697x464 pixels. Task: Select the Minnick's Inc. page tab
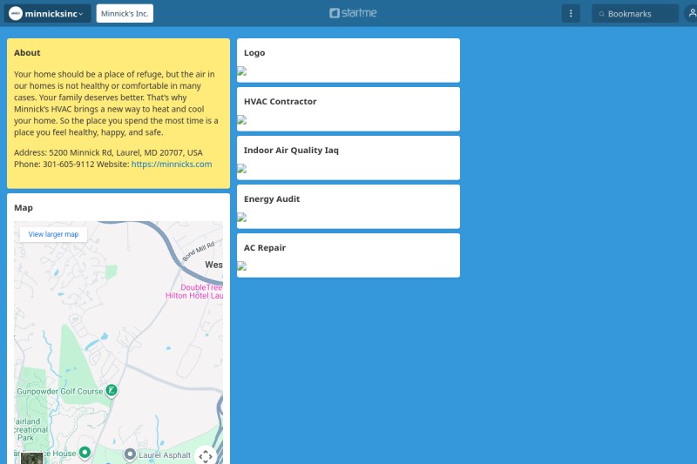coord(125,13)
